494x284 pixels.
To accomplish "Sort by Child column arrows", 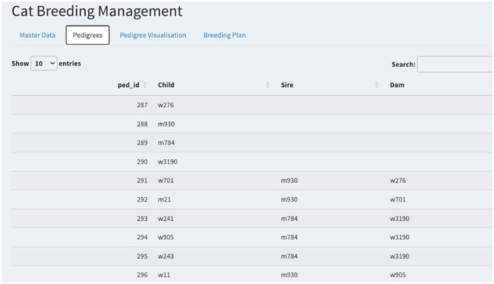I will 267,85.
